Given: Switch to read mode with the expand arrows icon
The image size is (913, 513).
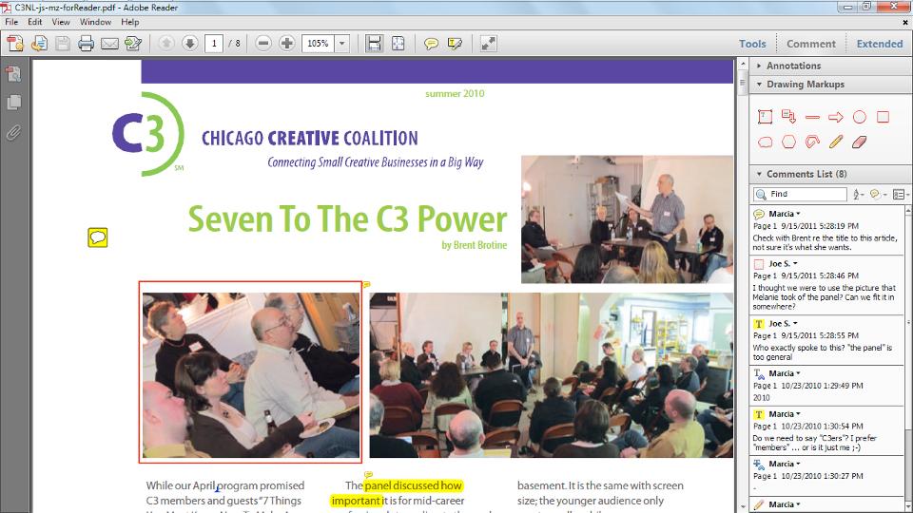Looking at the screenshot, I should pos(488,43).
